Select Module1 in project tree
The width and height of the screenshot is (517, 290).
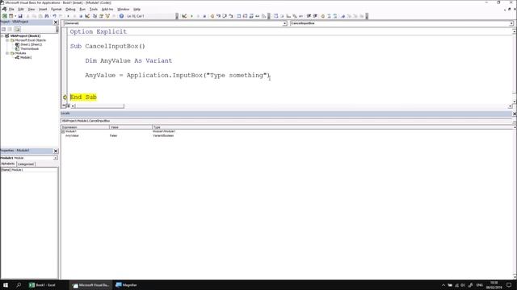[26, 57]
